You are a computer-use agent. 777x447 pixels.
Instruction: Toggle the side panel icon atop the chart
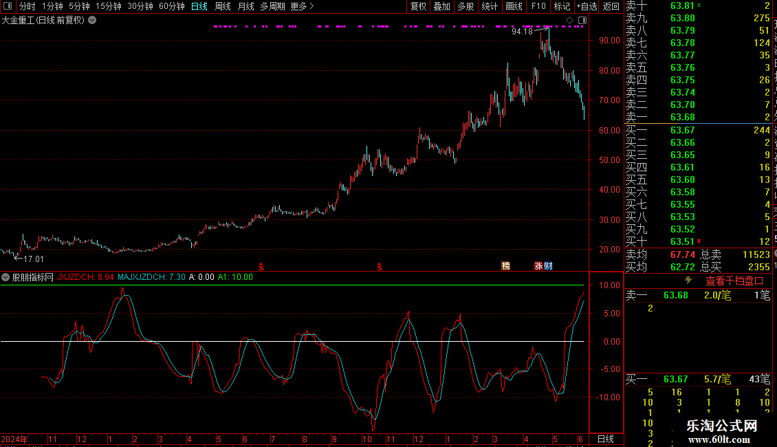[x=582, y=21]
